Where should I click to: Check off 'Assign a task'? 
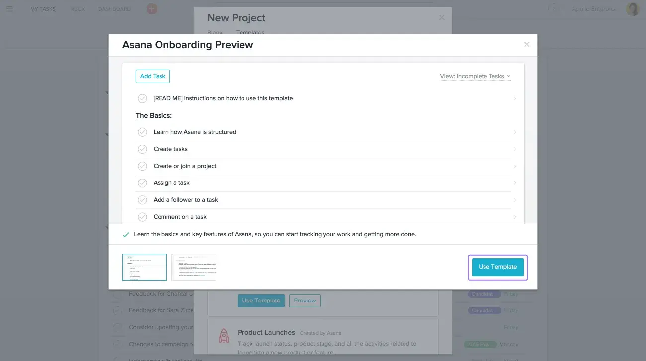coord(142,182)
